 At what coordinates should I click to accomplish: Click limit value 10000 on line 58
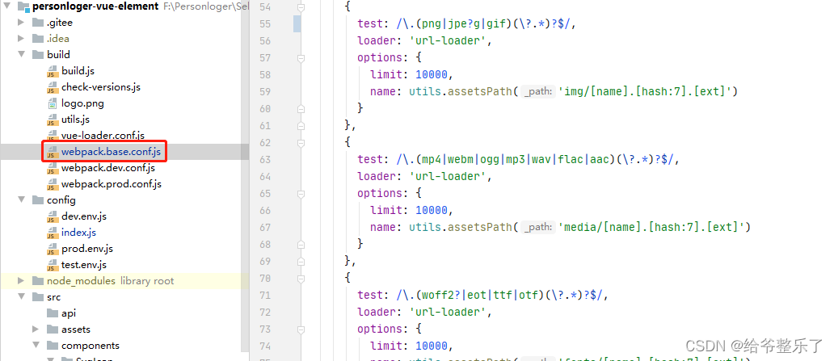point(432,74)
